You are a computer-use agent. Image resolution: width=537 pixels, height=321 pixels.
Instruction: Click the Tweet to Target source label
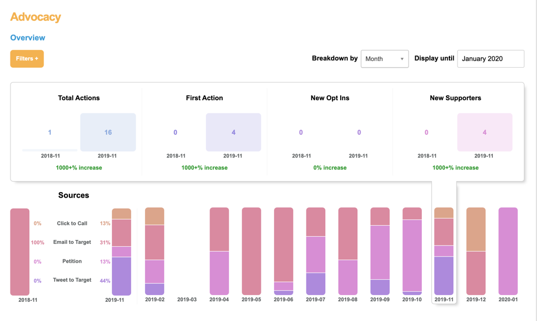[72, 280]
